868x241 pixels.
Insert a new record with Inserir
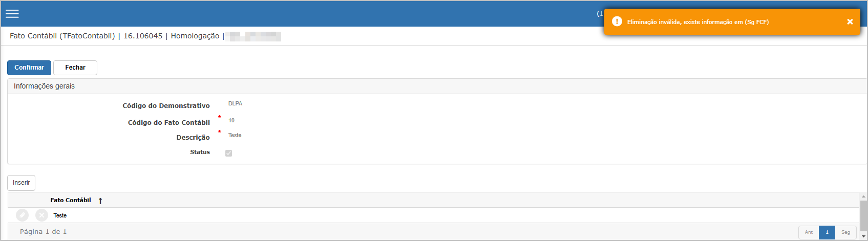(22, 183)
